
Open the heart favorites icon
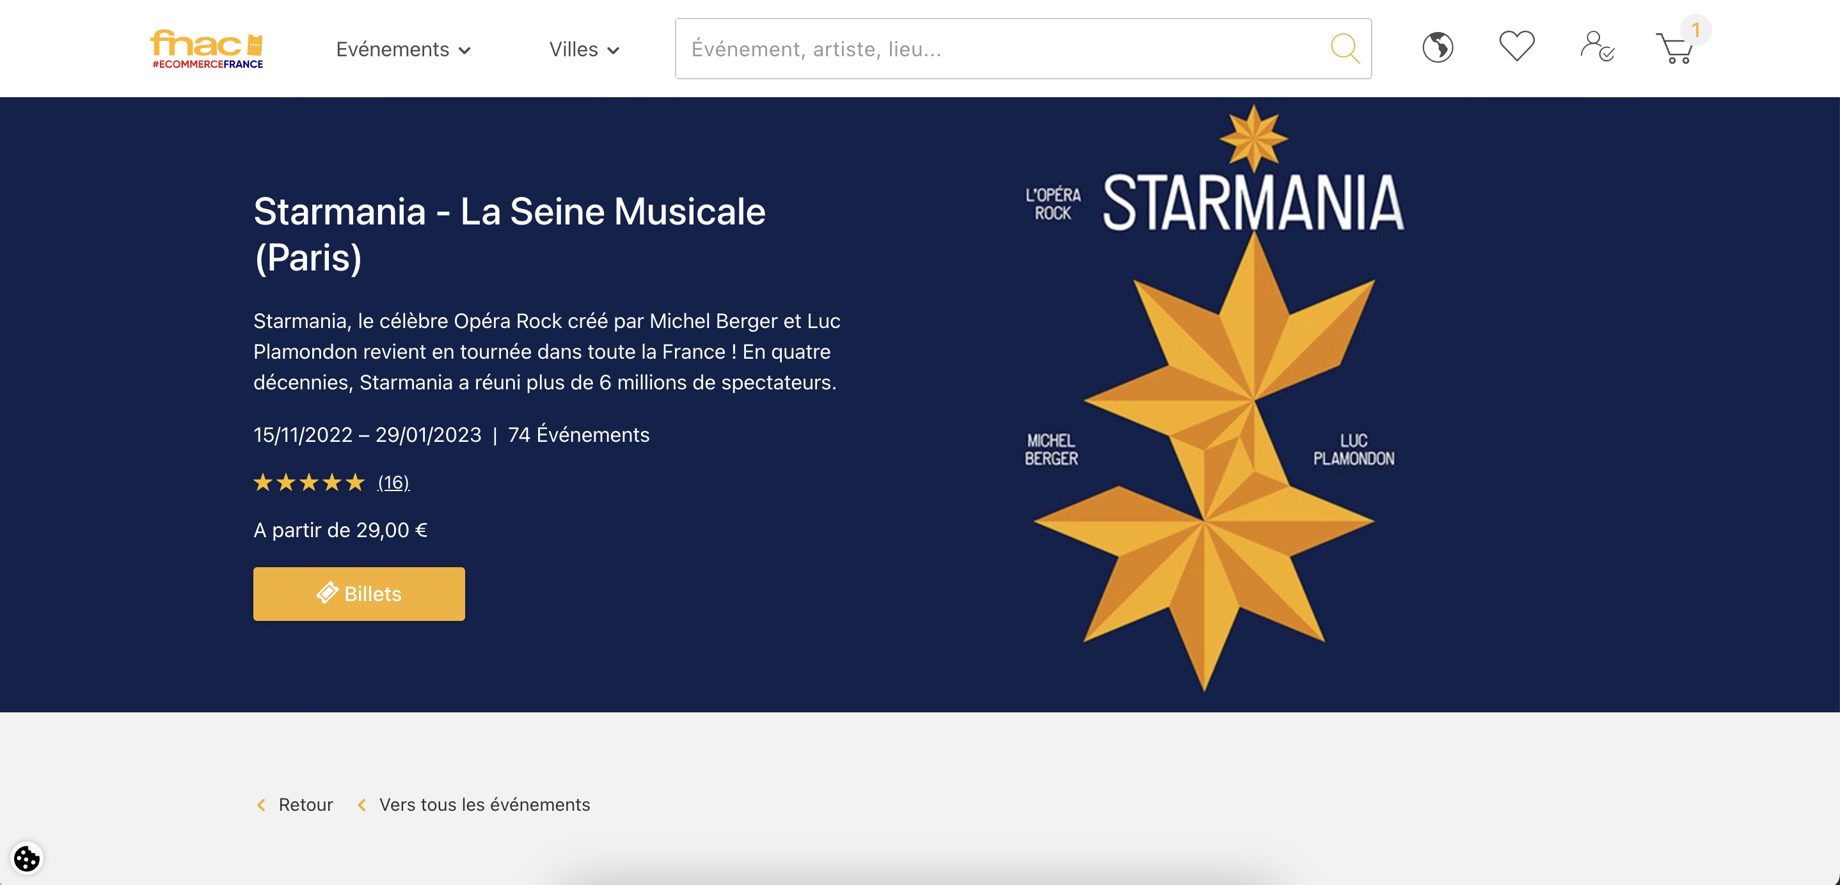[1516, 47]
